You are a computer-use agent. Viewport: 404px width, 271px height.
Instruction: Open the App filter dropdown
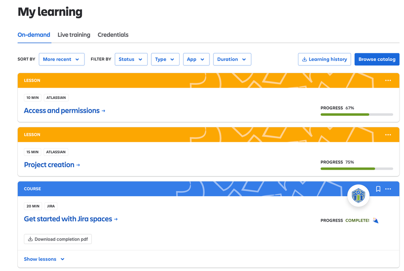tap(196, 59)
